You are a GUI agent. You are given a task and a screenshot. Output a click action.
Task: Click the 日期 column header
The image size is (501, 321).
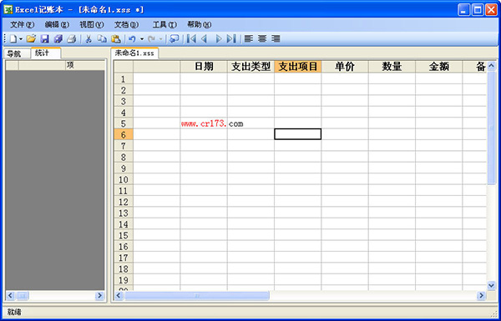pos(204,67)
